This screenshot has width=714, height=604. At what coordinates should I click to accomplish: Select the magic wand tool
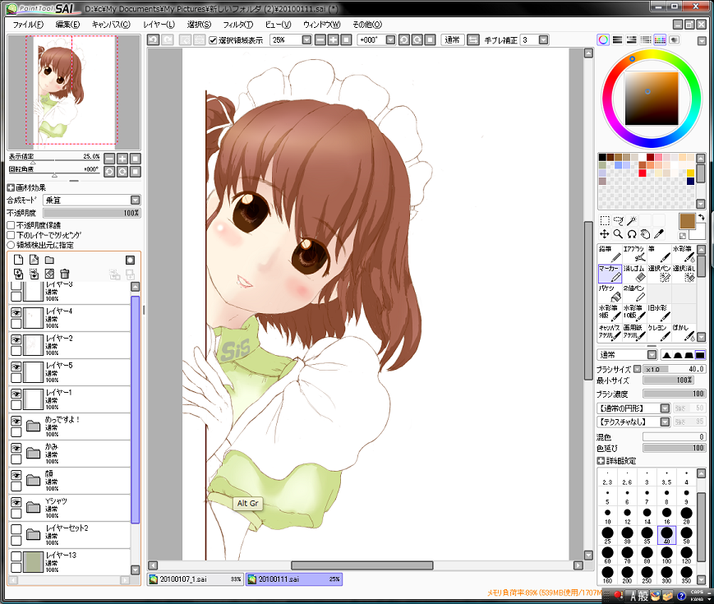tap(632, 221)
